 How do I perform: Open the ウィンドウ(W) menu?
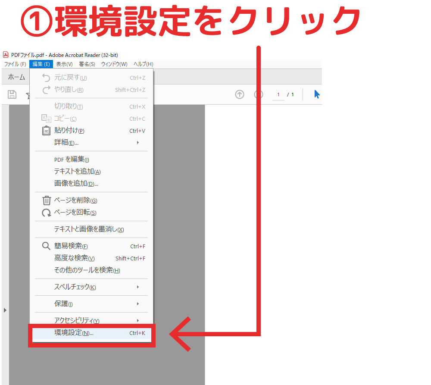[114, 64]
